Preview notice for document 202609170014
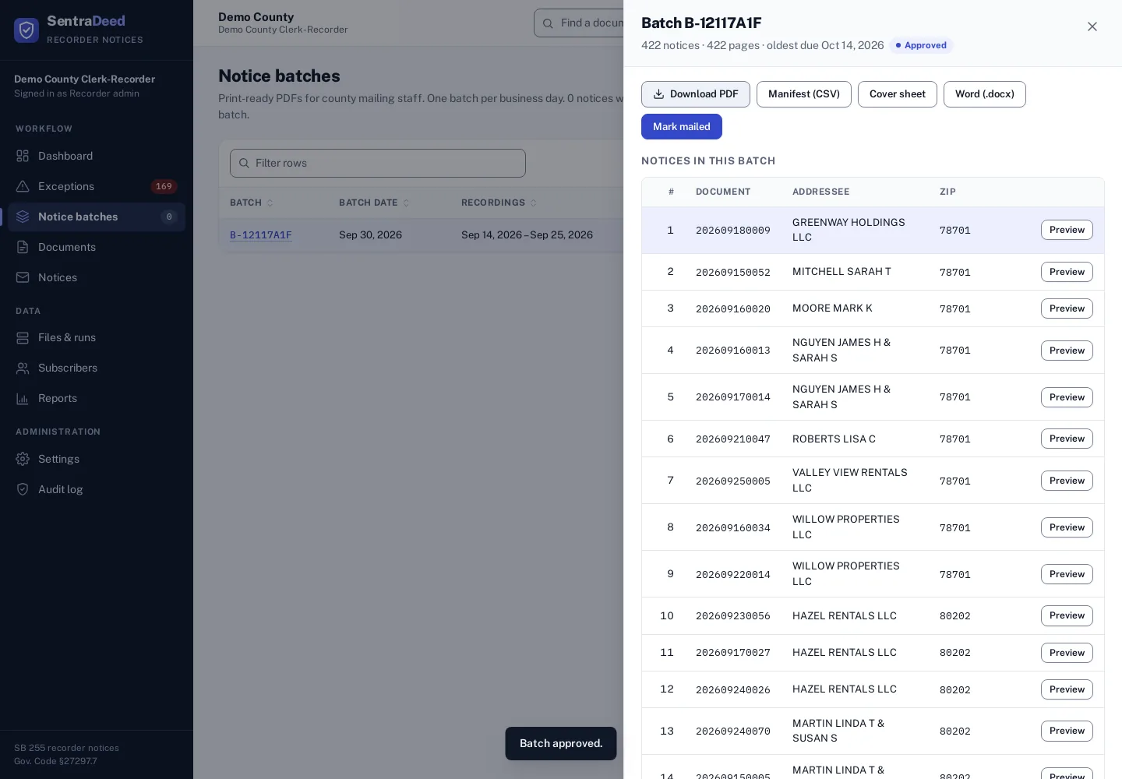The width and height of the screenshot is (1122, 779). coord(1067,397)
